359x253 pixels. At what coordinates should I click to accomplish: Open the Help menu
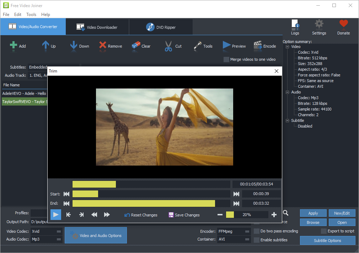[45, 15]
